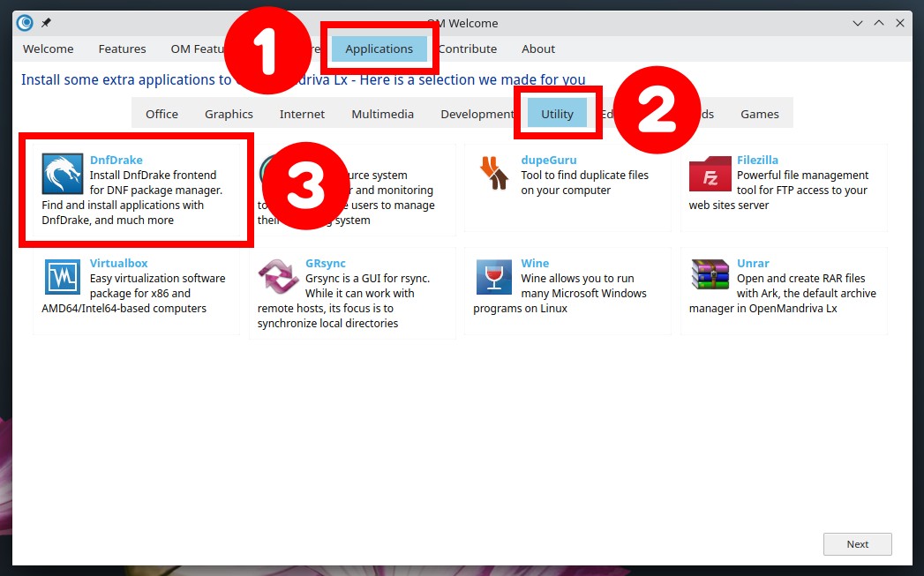Click the 'Tool to find duplicate files' description

click(584, 183)
